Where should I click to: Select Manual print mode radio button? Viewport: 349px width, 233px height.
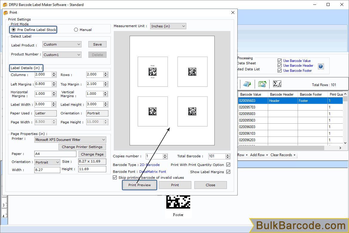click(76, 29)
